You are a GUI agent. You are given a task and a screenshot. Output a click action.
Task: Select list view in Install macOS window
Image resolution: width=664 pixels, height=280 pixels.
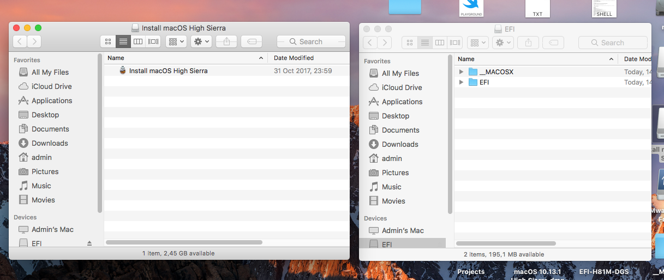point(123,41)
